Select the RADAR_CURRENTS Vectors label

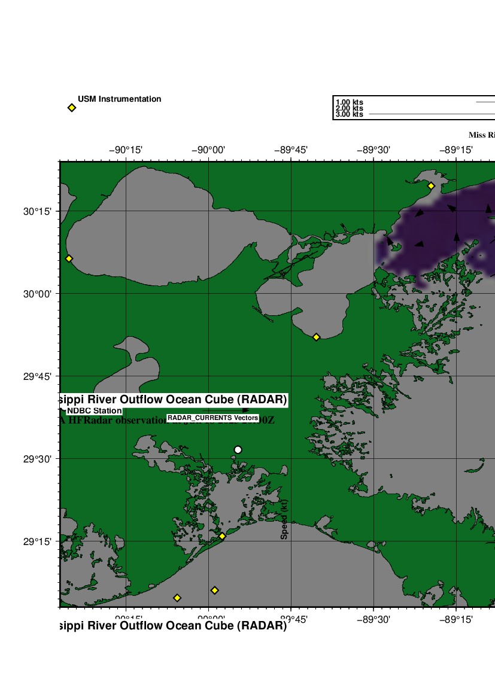click(x=212, y=418)
